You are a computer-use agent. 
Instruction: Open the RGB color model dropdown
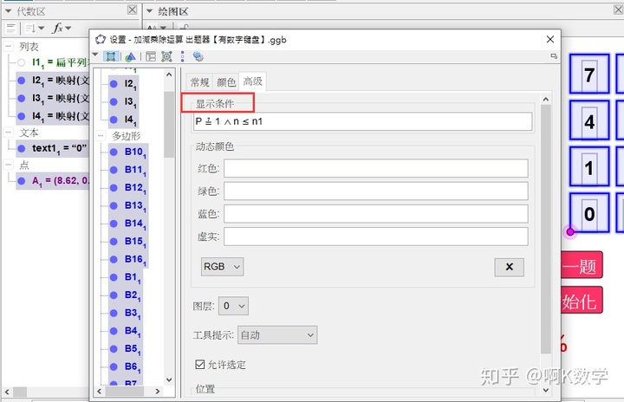[222, 266]
